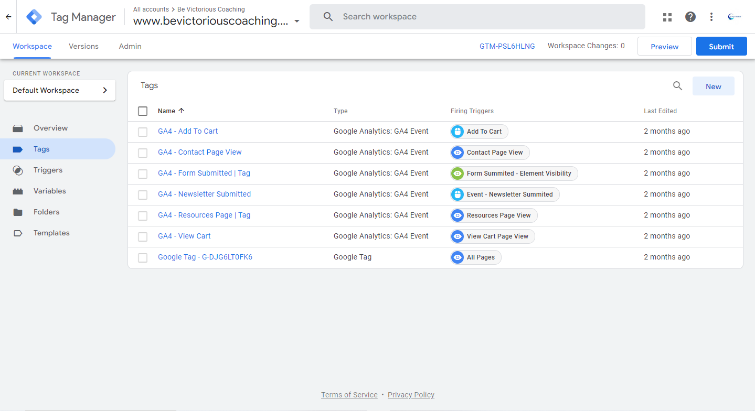Check the GA4 - View Cart row checkbox
Screen dimensions: 755x411
point(143,236)
